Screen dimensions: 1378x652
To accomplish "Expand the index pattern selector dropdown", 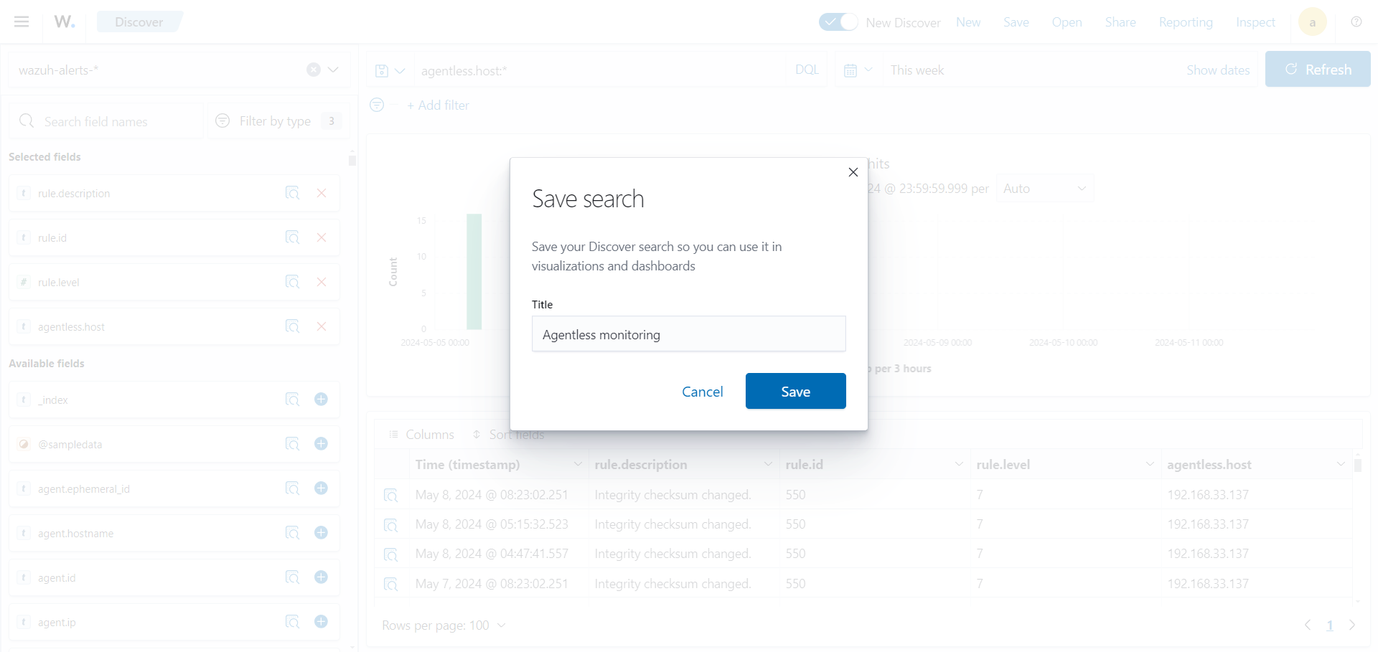I will click(333, 70).
